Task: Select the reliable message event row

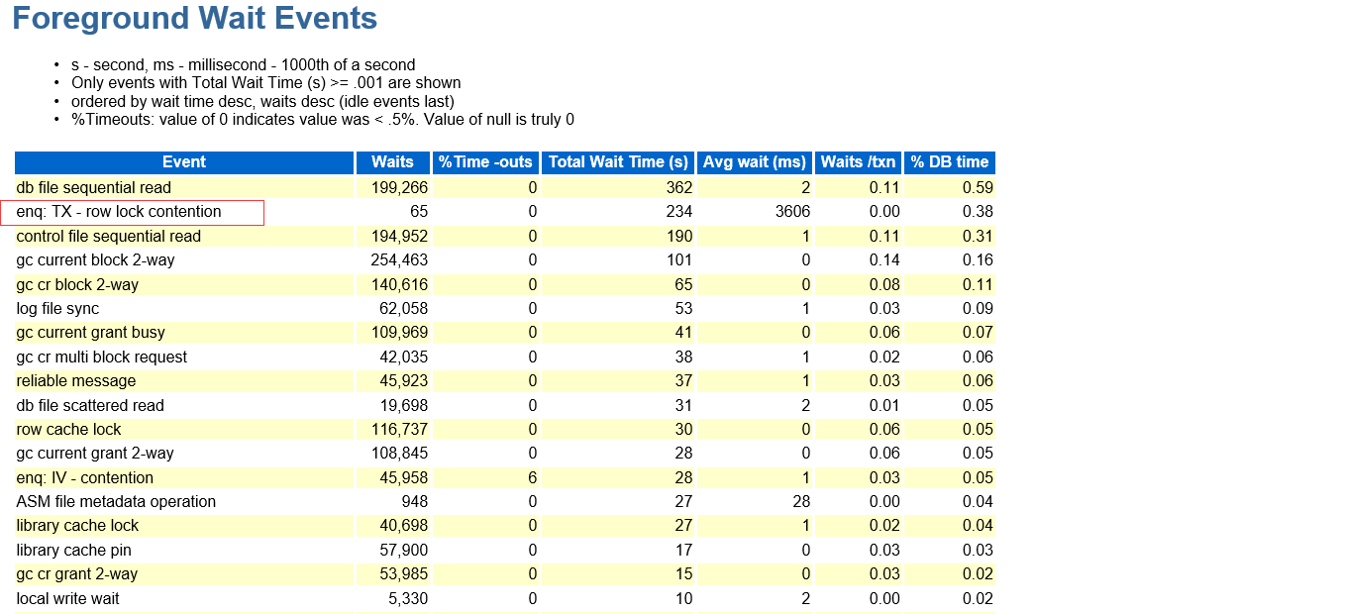Action: click(x=76, y=381)
